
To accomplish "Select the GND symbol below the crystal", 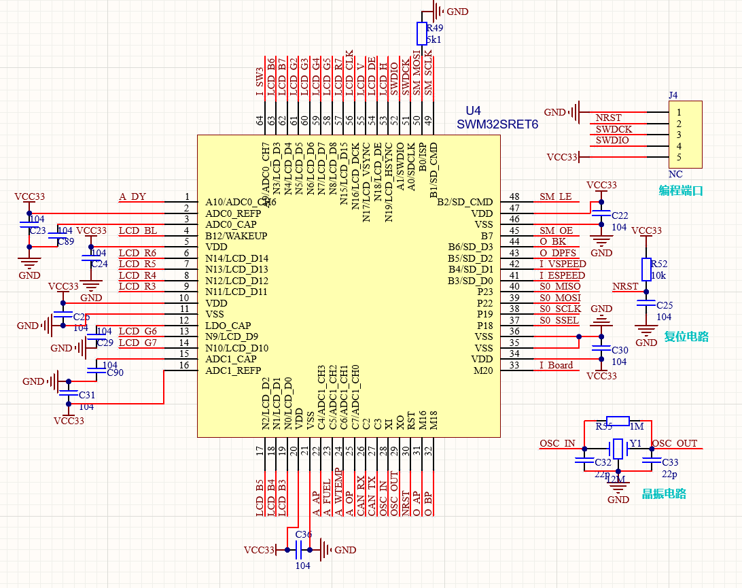I will click(618, 492).
